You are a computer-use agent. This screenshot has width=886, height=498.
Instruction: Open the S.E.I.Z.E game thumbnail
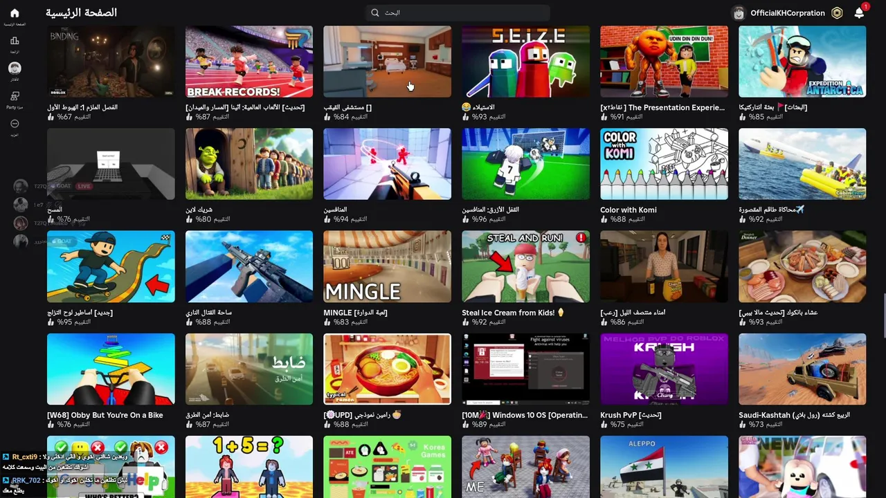pos(526,62)
